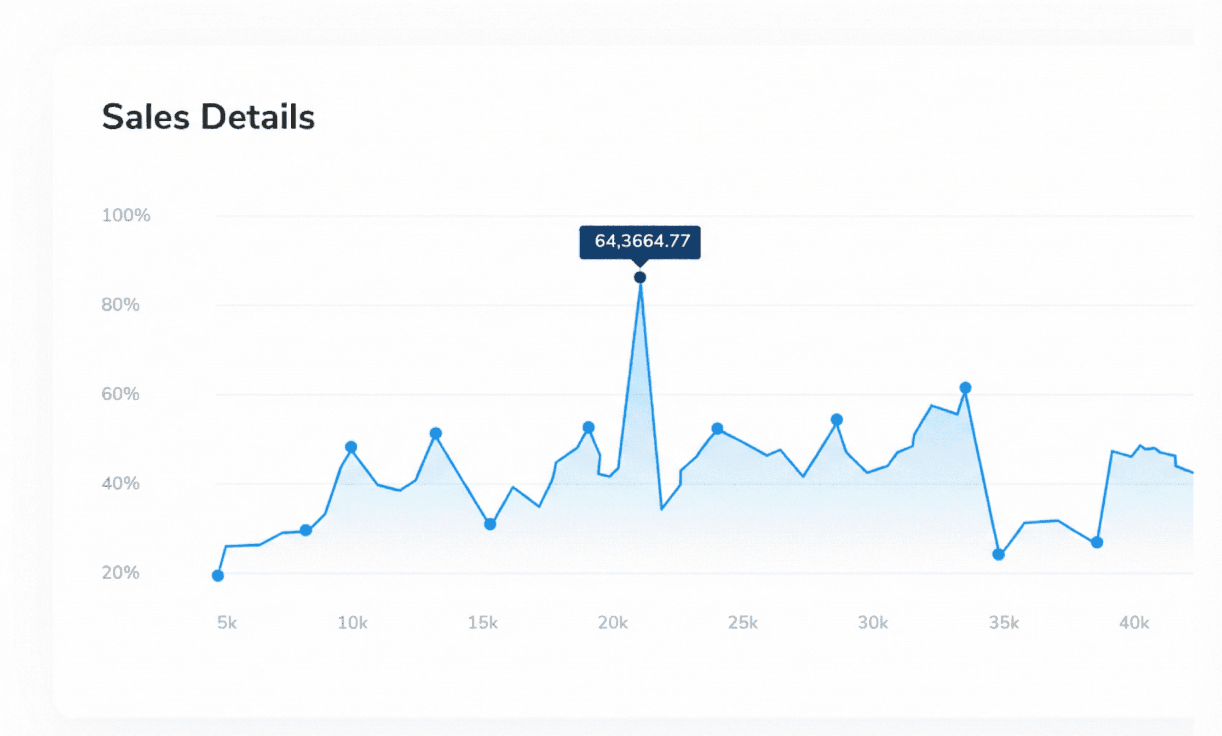Select the first data point near 5k
Viewport: 1222px width, 736px height.
[x=218, y=575]
